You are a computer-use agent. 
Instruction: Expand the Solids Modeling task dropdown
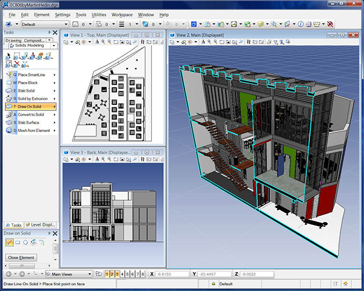point(55,45)
